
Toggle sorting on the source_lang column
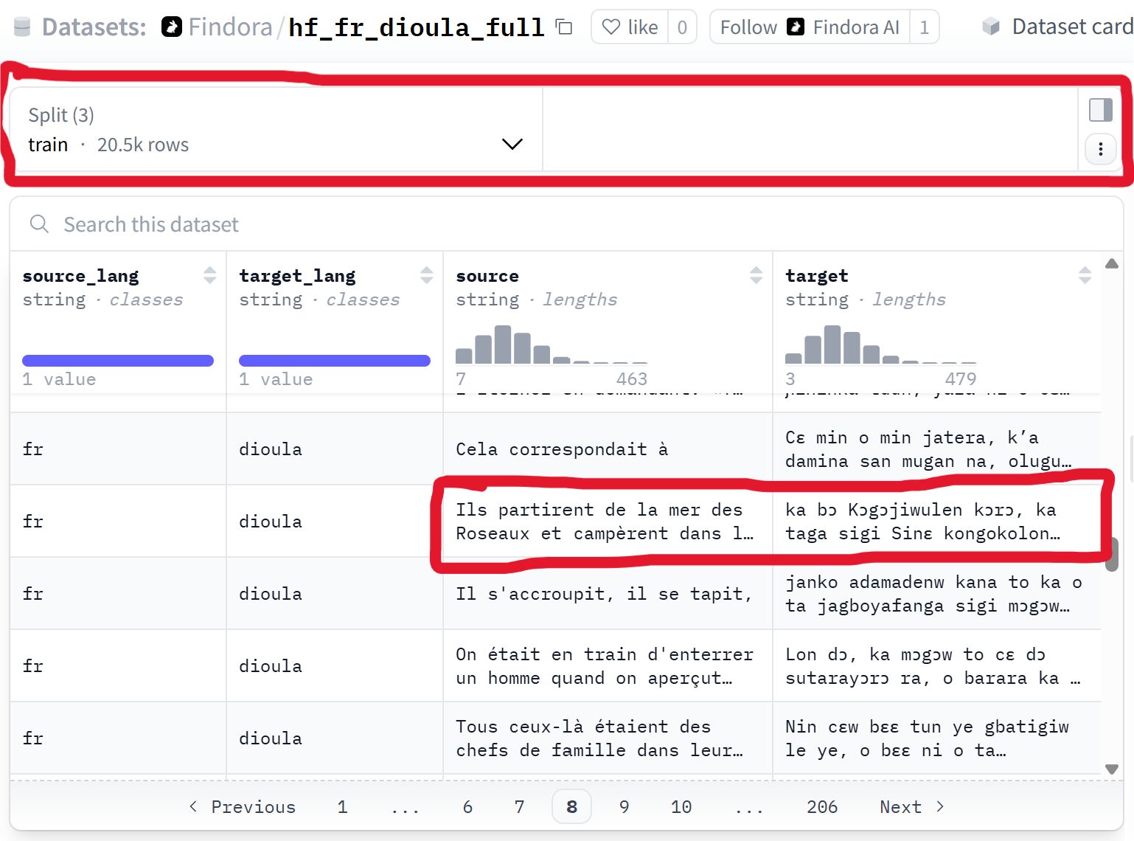[211, 274]
